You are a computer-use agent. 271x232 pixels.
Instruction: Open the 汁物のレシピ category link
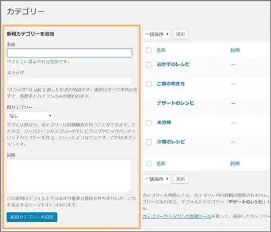click(170, 142)
